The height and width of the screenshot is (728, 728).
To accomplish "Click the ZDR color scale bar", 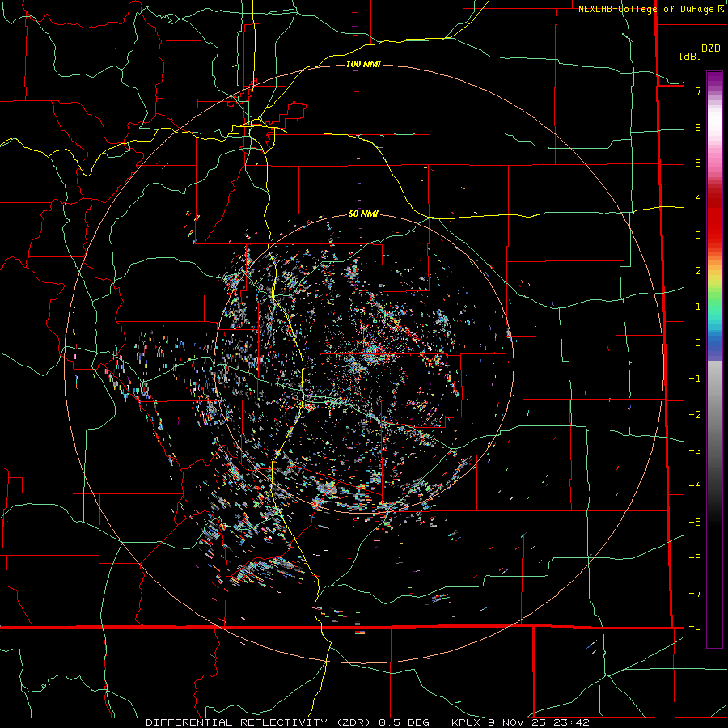I will (714, 359).
